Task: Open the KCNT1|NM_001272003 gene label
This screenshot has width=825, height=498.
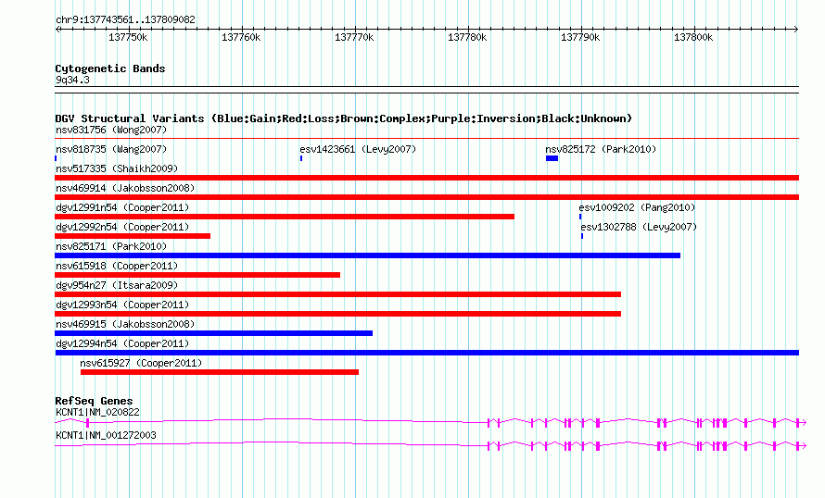Action: [x=106, y=435]
